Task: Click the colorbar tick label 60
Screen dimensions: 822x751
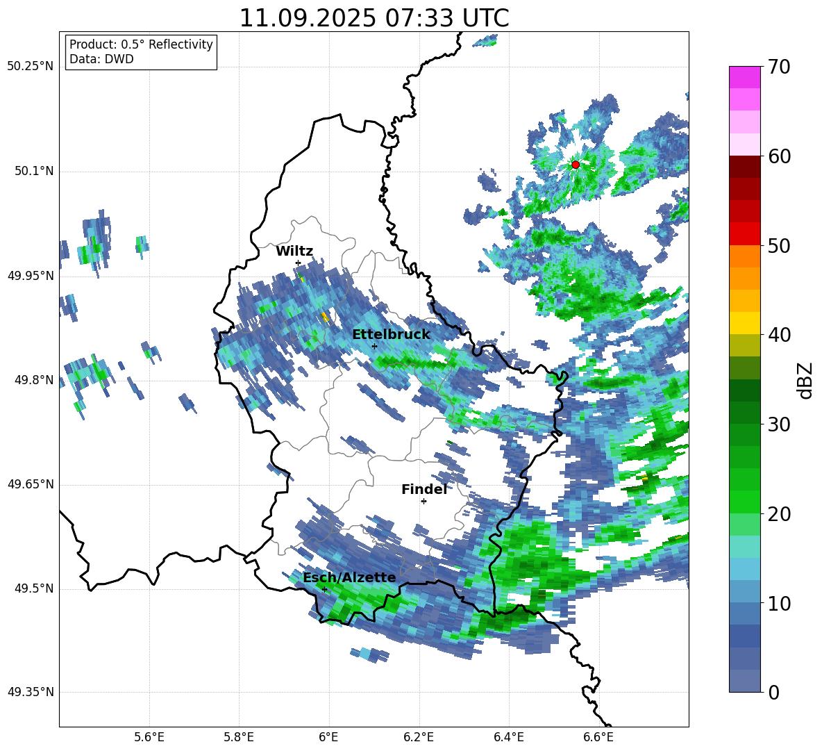Action: [778, 156]
